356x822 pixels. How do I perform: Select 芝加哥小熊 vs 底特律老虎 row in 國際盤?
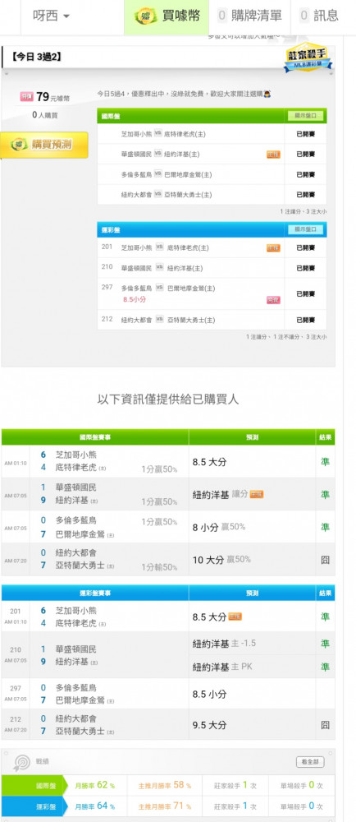click(212, 134)
